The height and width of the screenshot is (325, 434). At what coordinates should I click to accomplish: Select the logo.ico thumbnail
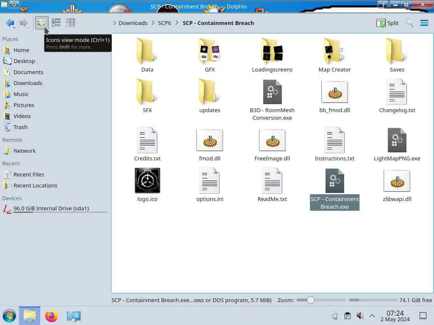click(147, 180)
